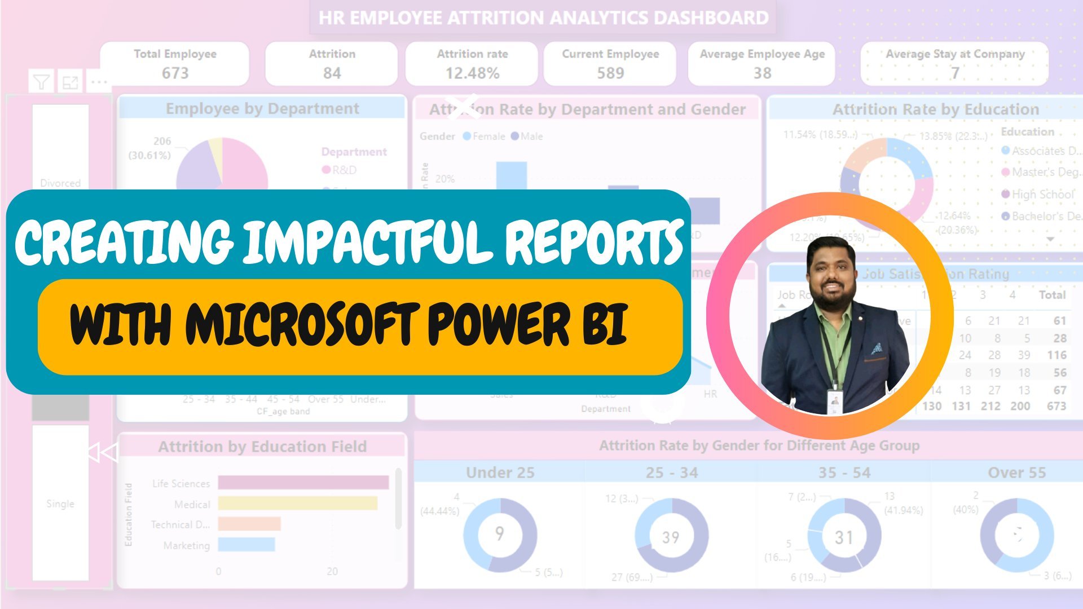Click the ellipsis more options icon
Screen dimensions: 1083x609
(96, 80)
